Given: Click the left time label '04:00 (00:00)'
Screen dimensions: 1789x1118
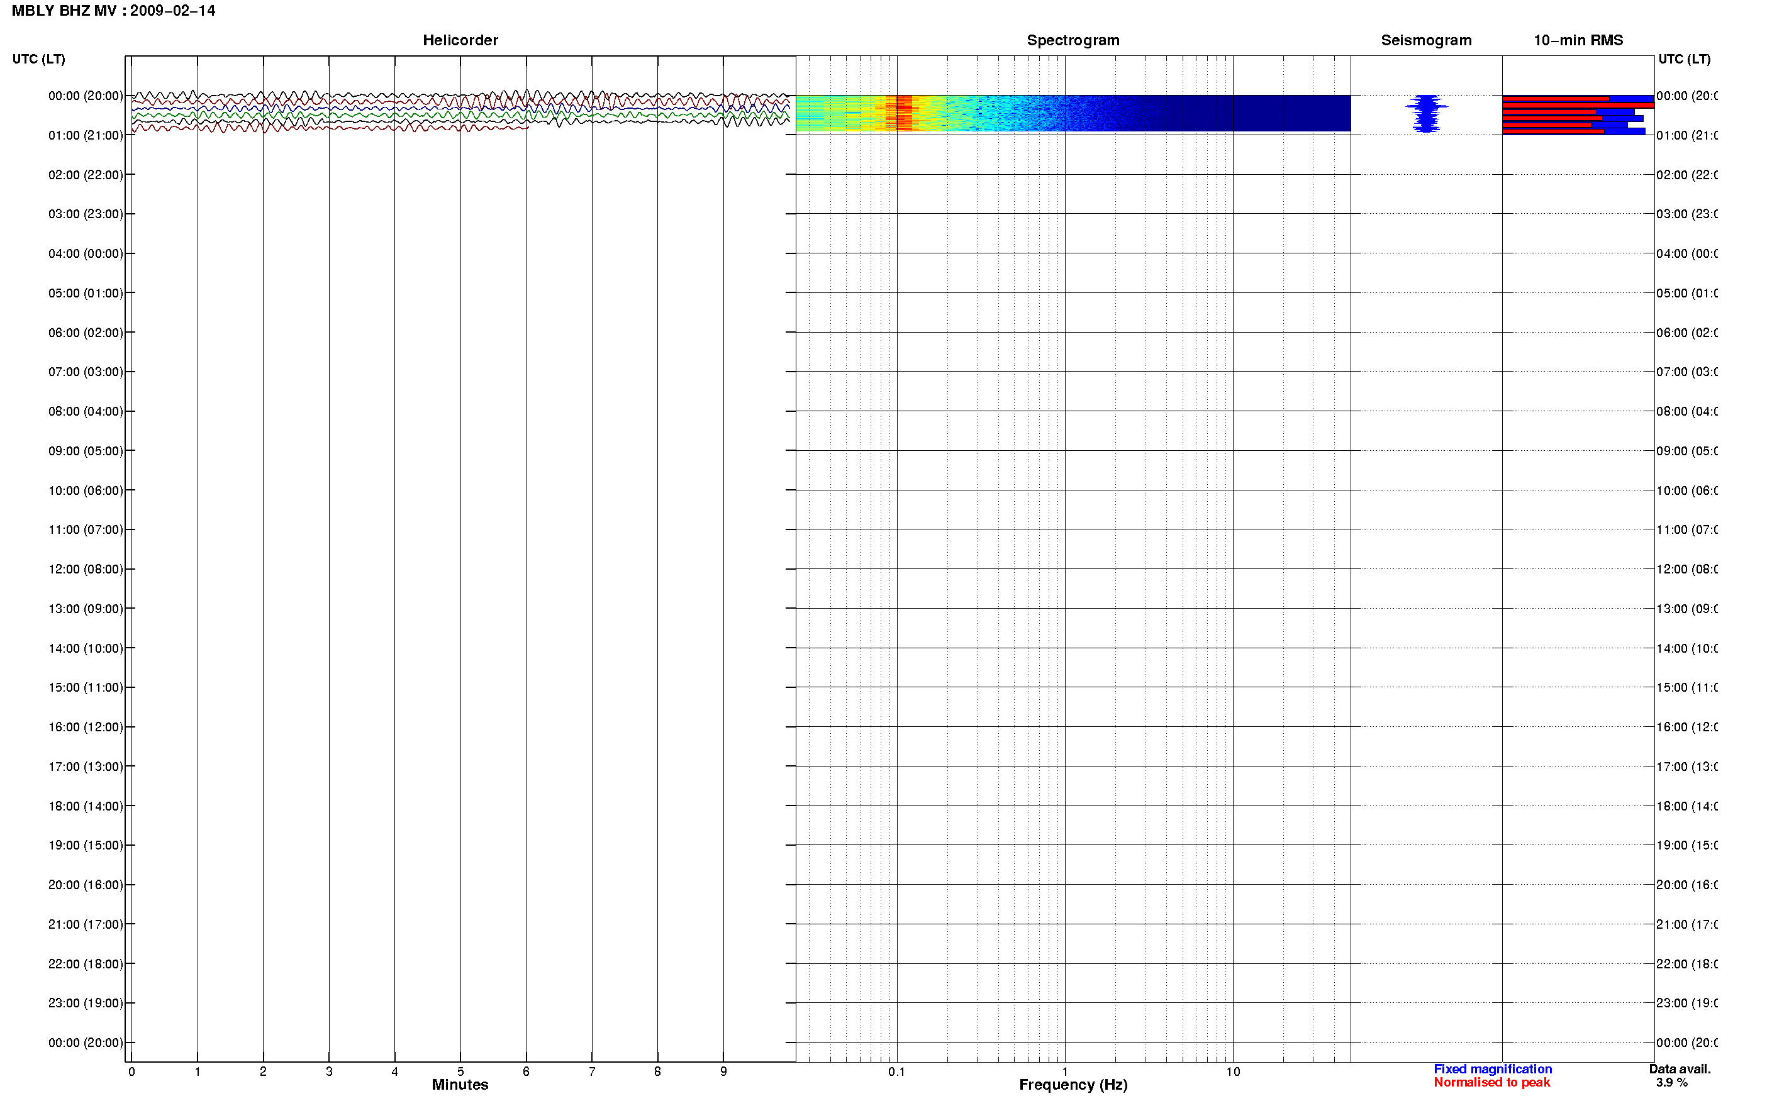Looking at the screenshot, I should pos(86,253).
